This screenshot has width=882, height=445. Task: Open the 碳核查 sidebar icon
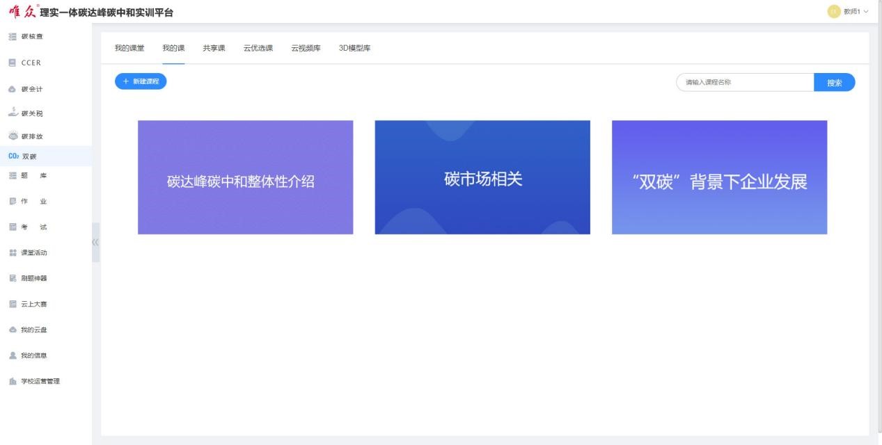click(13, 37)
